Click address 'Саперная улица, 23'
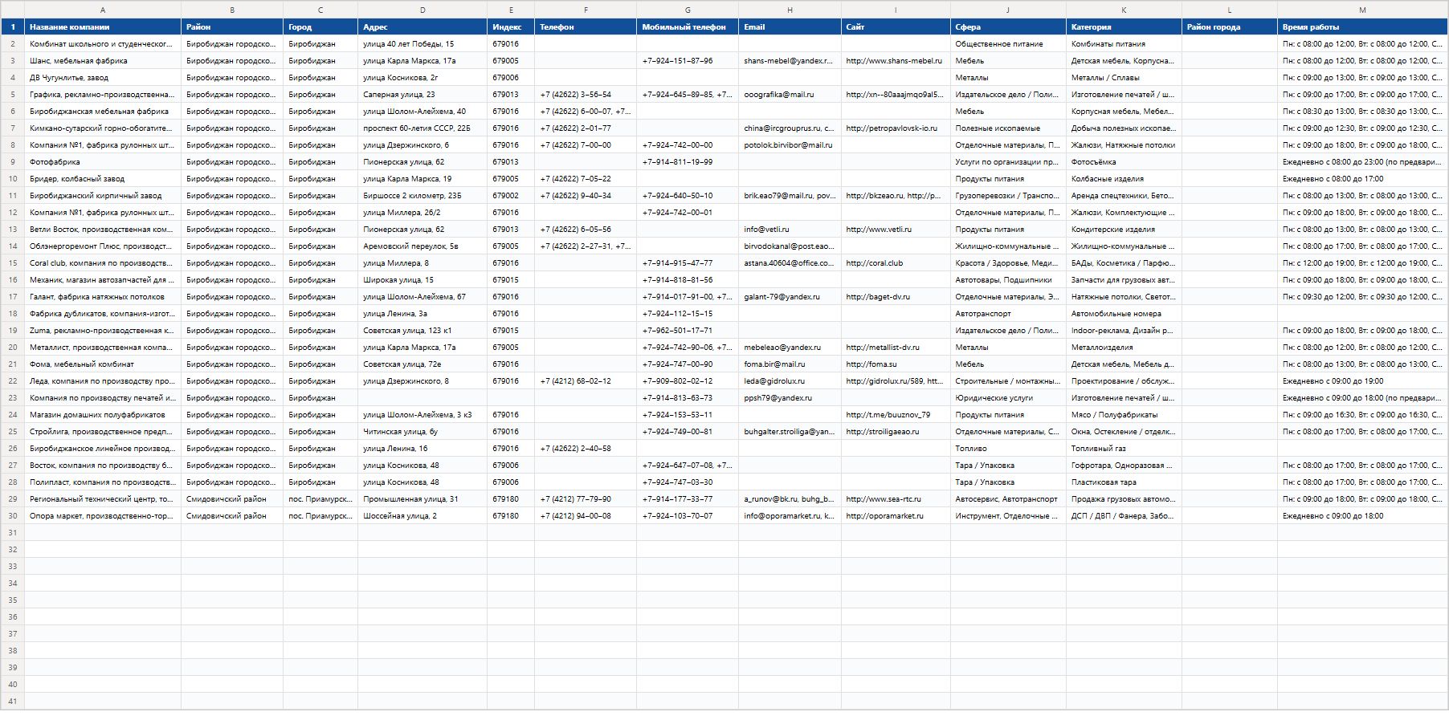 pos(422,94)
